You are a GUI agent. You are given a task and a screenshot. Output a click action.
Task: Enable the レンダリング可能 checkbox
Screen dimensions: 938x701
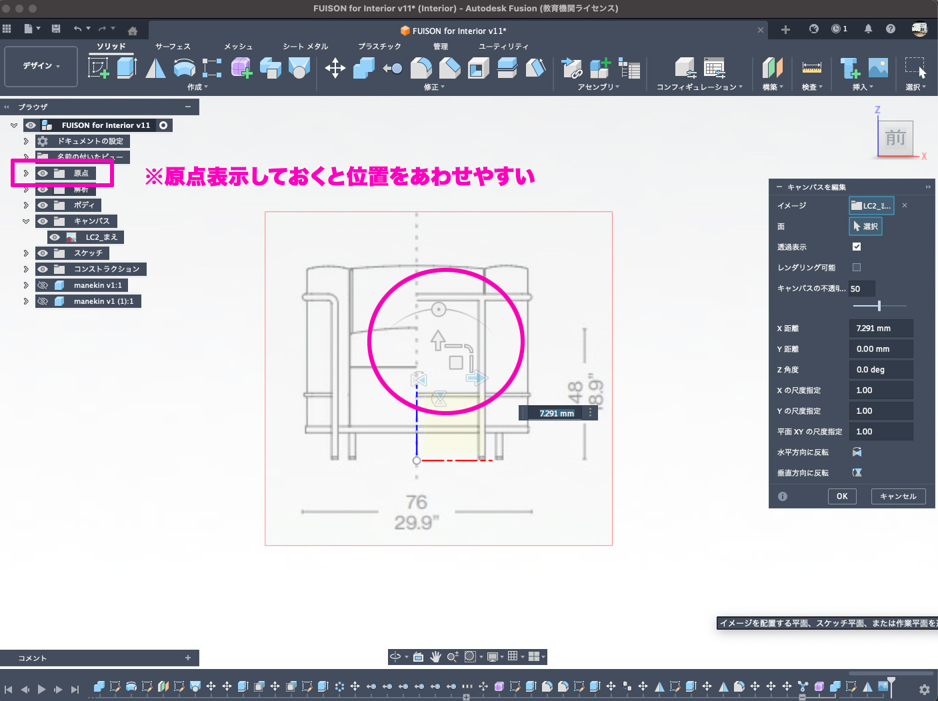[x=857, y=267]
